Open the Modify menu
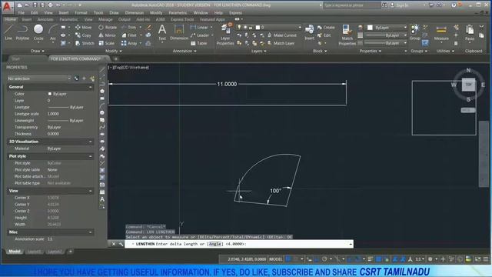This screenshot has height=277, width=492. click(x=156, y=13)
